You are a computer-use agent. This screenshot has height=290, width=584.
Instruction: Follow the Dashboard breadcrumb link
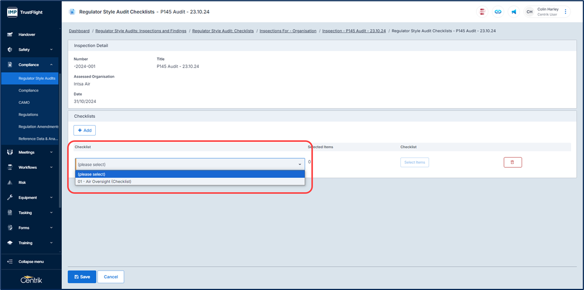[79, 31]
